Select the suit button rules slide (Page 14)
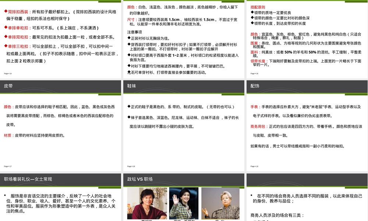This screenshot has height=221, width=368. click(x=61, y=39)
